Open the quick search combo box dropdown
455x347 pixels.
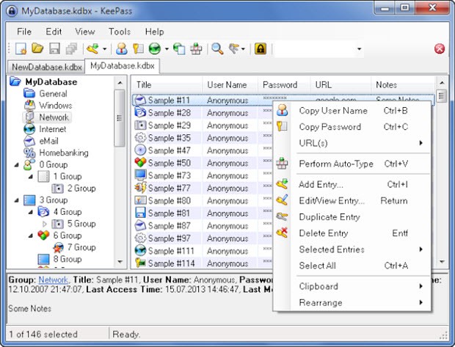(360, 48)
